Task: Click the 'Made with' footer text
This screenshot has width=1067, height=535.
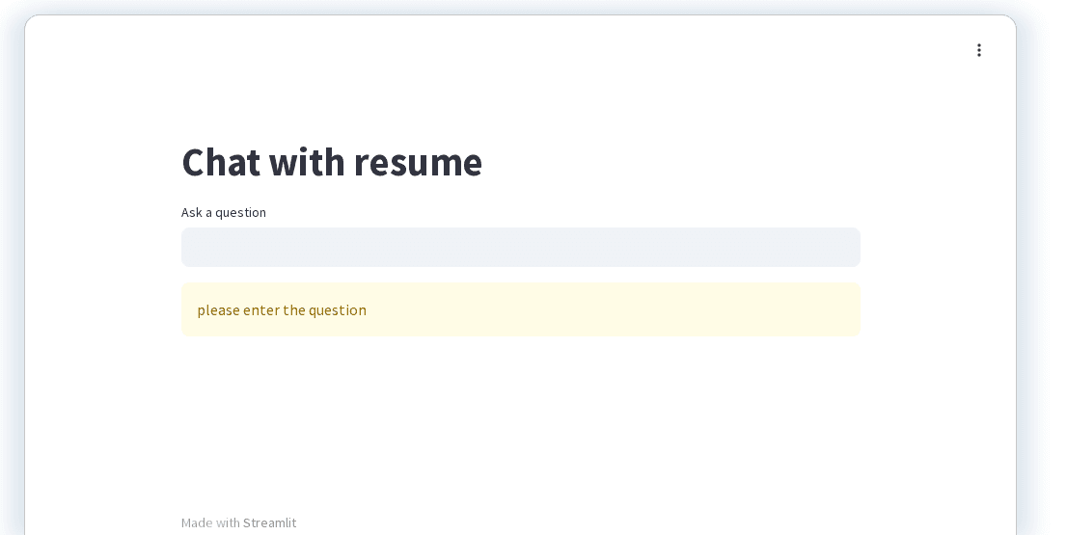Action: pyautogui.click(x=210, y=522)
